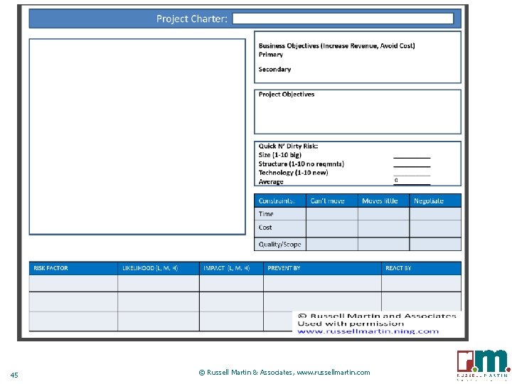Image resolution: width=512 pixels, height=384 pixels.
Task: Select the Cost row label
Action: coord(265,228)
